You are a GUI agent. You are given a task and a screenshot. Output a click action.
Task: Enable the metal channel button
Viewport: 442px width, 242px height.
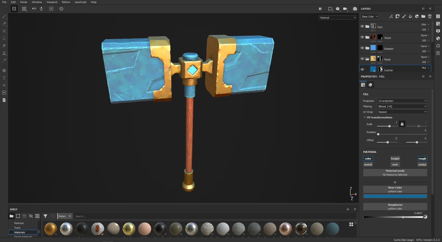(368, 164)
